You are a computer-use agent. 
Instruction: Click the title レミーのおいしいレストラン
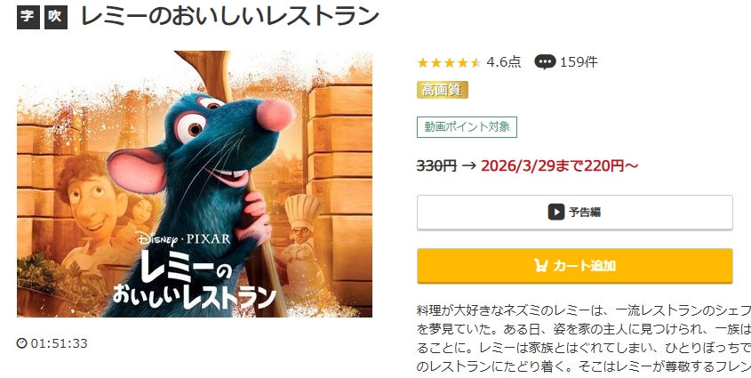pos(230,16)
